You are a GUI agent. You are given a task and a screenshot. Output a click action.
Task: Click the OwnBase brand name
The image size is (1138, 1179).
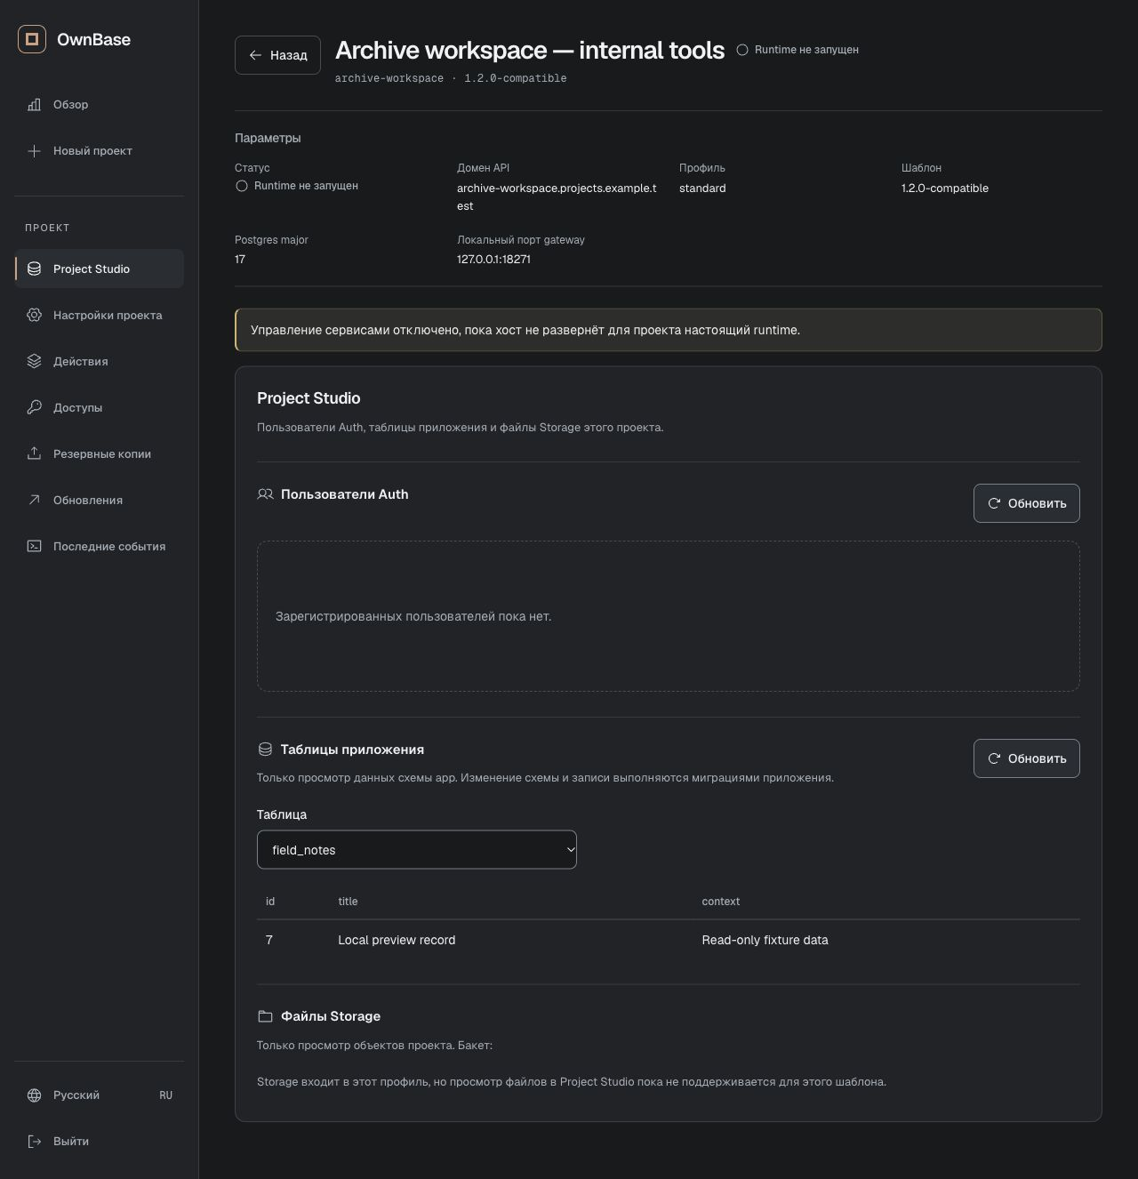[93, 39]
